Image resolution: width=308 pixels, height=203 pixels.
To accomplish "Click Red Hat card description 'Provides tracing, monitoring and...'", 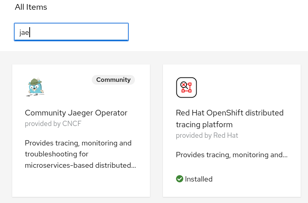I will (232, 155).
